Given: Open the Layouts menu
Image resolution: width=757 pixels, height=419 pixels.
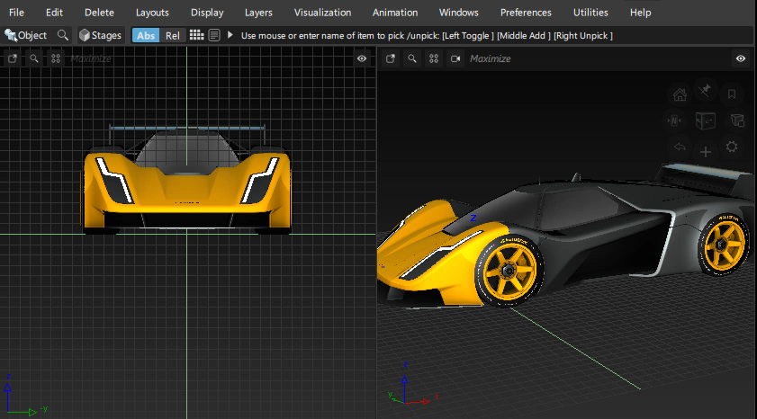Looking at the screenshot, I should click(x=152, y=13).
